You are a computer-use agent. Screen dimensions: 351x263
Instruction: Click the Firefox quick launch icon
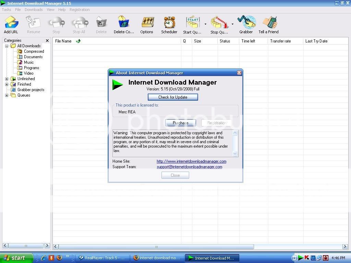tap(59, 258)
